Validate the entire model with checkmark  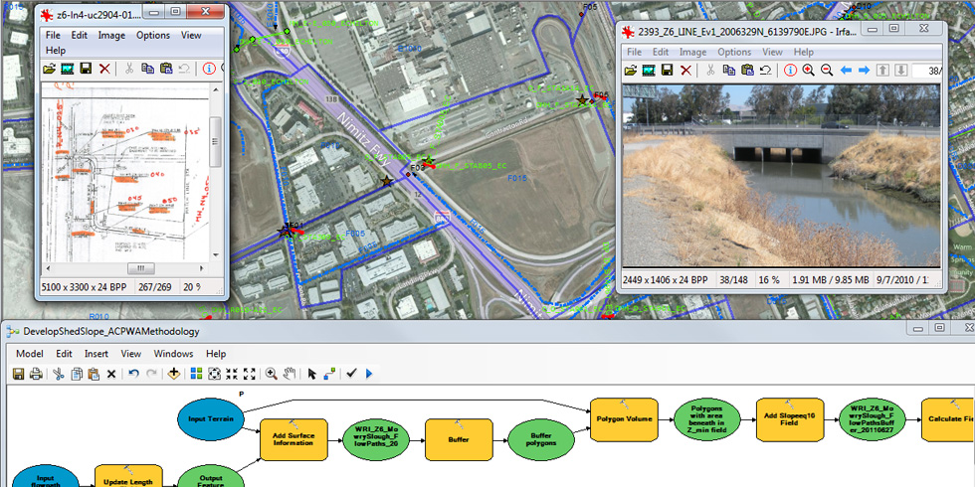click(x=352, y=374)
